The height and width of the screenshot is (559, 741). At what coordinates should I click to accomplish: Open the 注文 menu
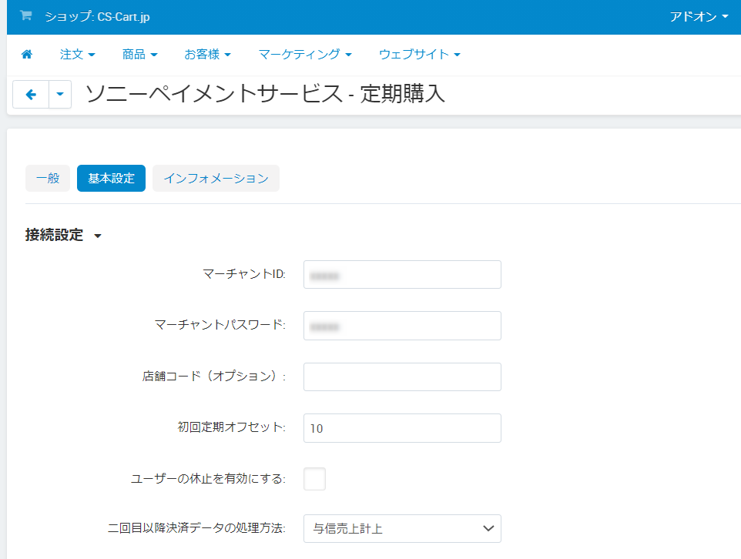point(78,55)
